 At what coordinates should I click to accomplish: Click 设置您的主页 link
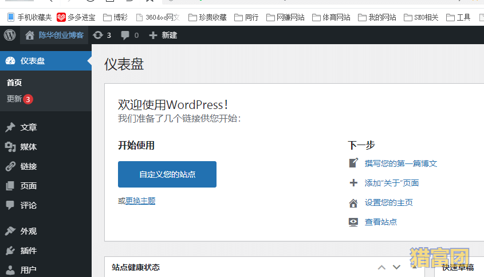(x=388, y=202)
